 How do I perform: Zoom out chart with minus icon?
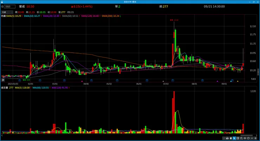(252, 138)
